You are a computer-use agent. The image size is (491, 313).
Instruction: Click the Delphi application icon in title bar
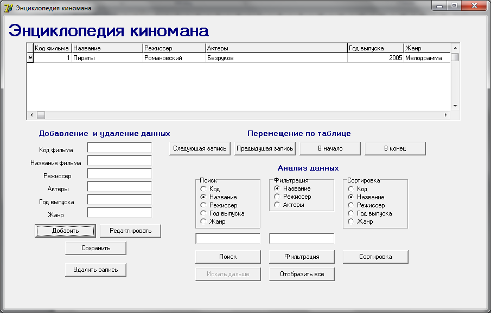point(9,8)
